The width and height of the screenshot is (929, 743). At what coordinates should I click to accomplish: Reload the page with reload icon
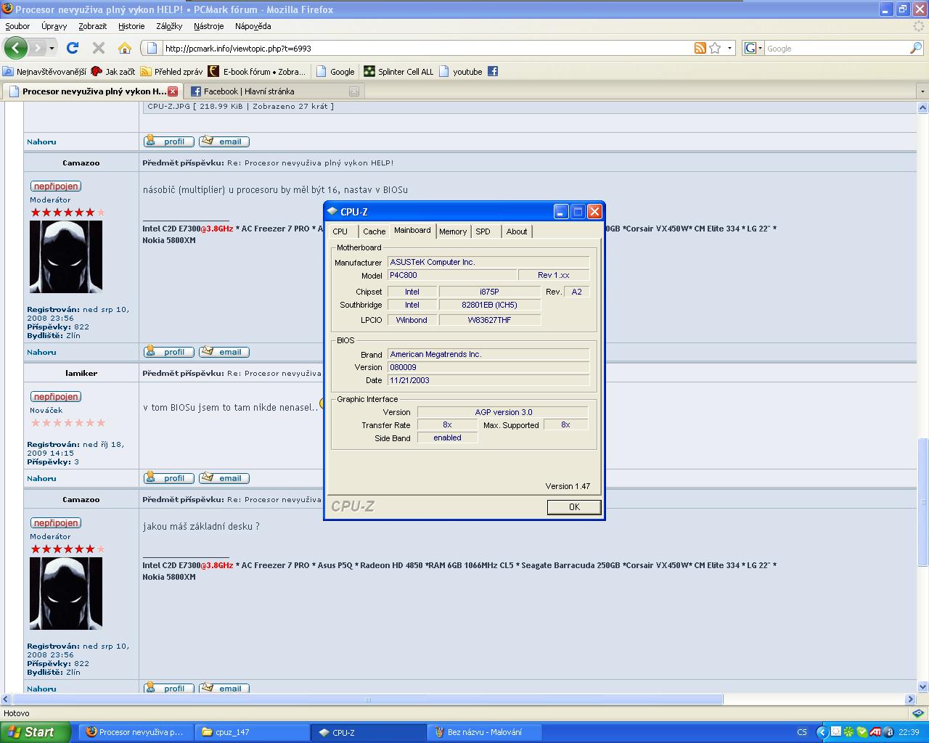[73, 48]
